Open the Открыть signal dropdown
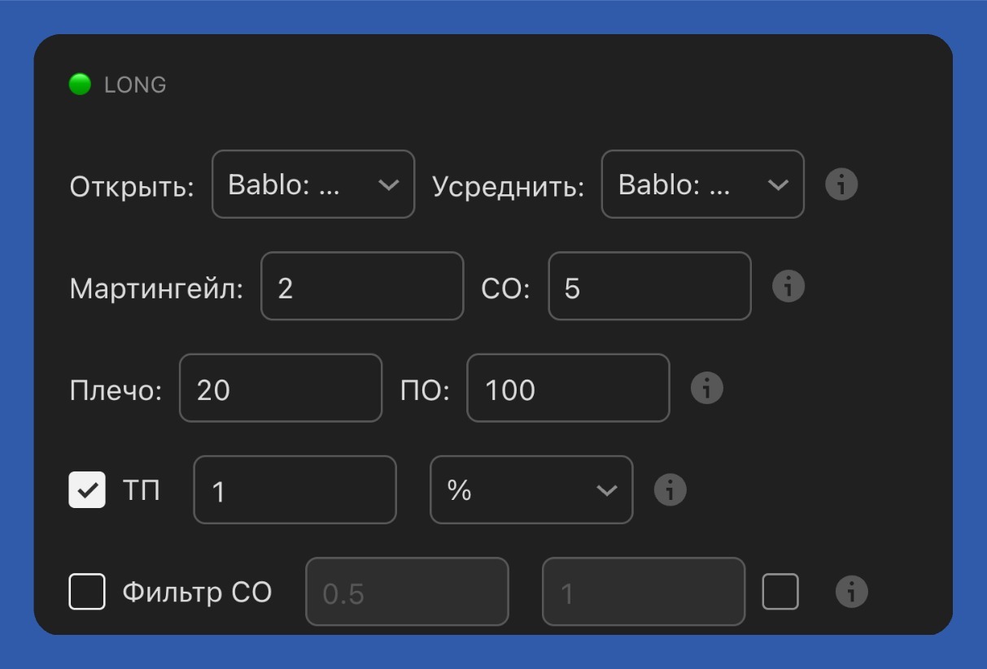The width and height of the screenshot is (987, 669). pos(313,184)
